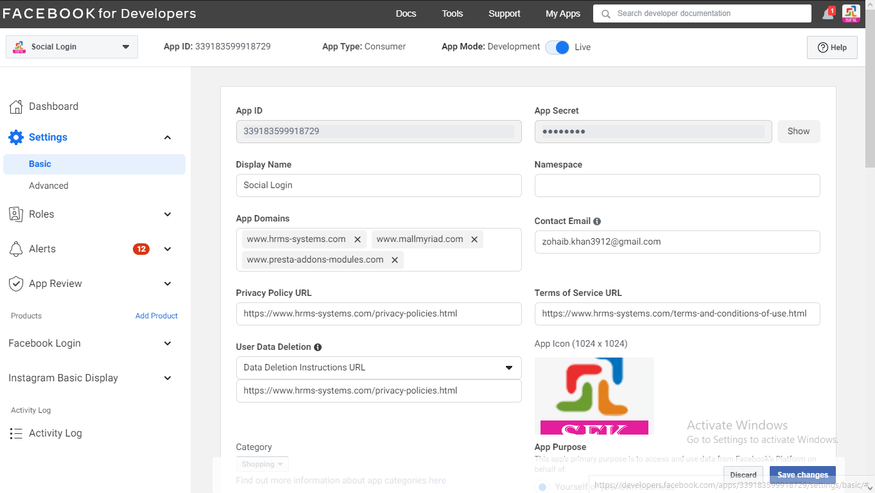The height and width of the screenshot is (493, 875).
Task: Remove the www.mallmyriad.com domain tag
Action: [474, 239]
